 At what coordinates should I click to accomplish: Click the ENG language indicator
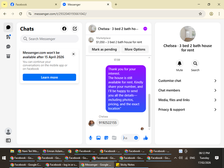[x=192, y=158]
